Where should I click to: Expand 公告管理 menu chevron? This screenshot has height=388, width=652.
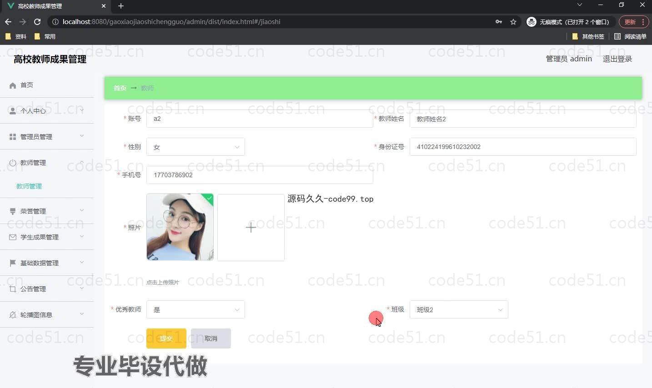pyautogui.click(x=82, y=288)
